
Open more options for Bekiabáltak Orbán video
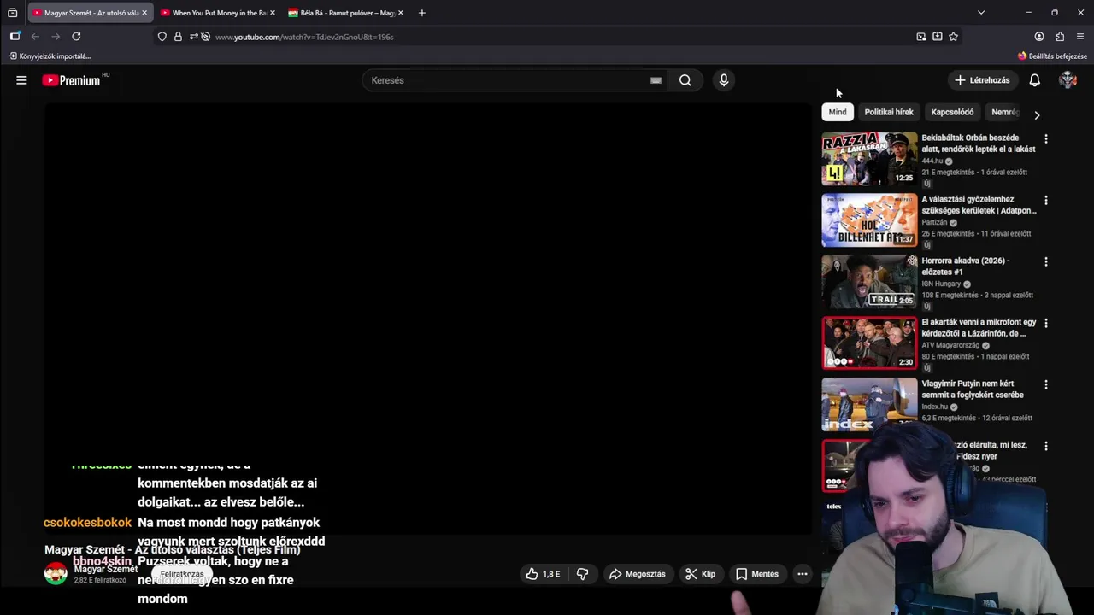point(1045,138)
